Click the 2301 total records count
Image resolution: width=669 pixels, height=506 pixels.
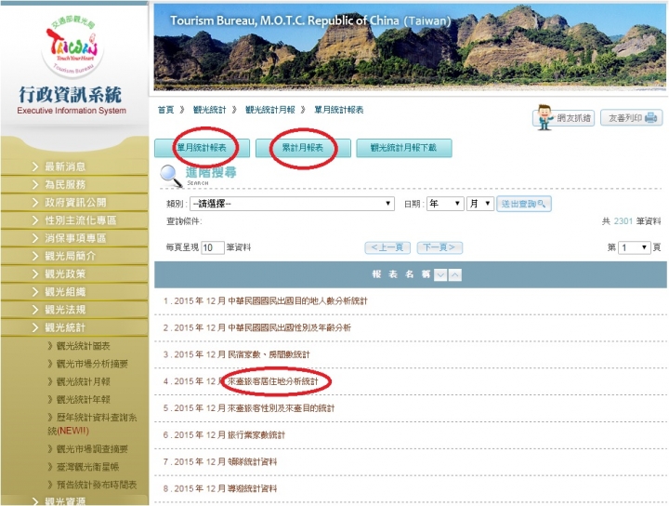pyautogui.click(x=623, y=221)
